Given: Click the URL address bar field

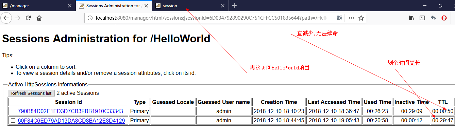Looking at the screenshot, I should click(x=211, y=18).
